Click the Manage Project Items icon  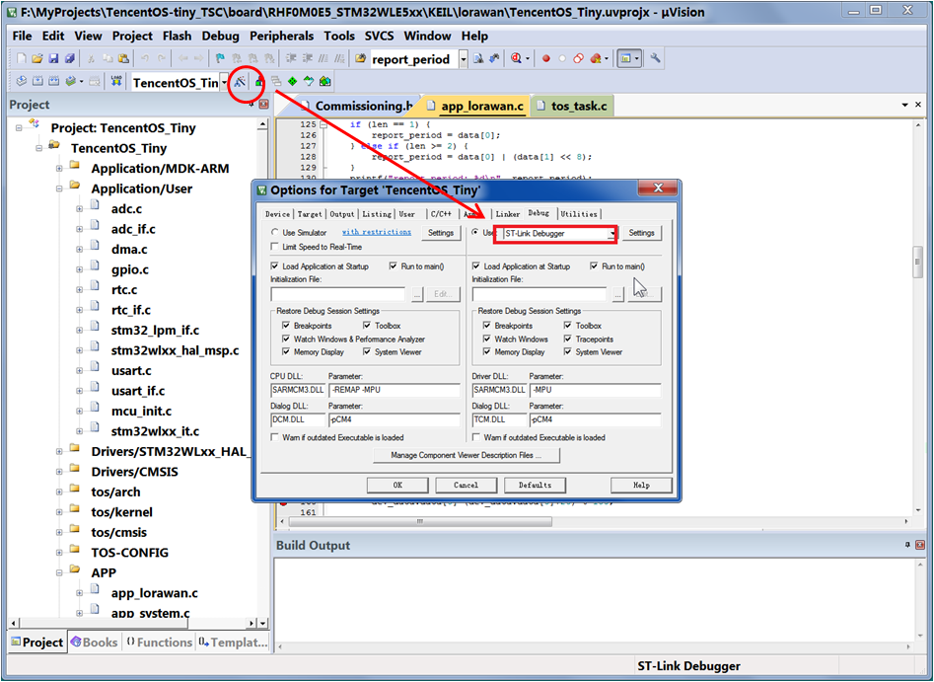coord(259,82)
